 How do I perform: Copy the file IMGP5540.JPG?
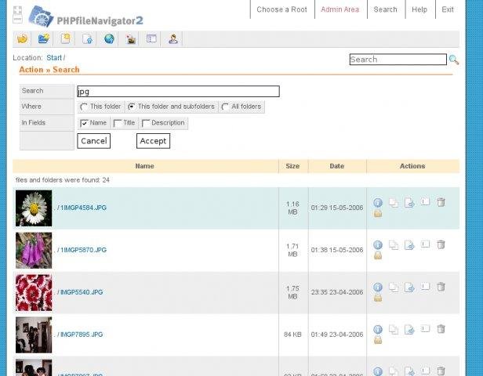click(x=394, y=287)
